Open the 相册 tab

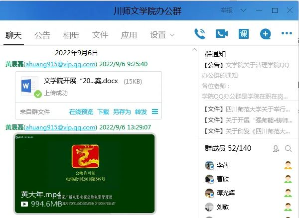point(71,35)
